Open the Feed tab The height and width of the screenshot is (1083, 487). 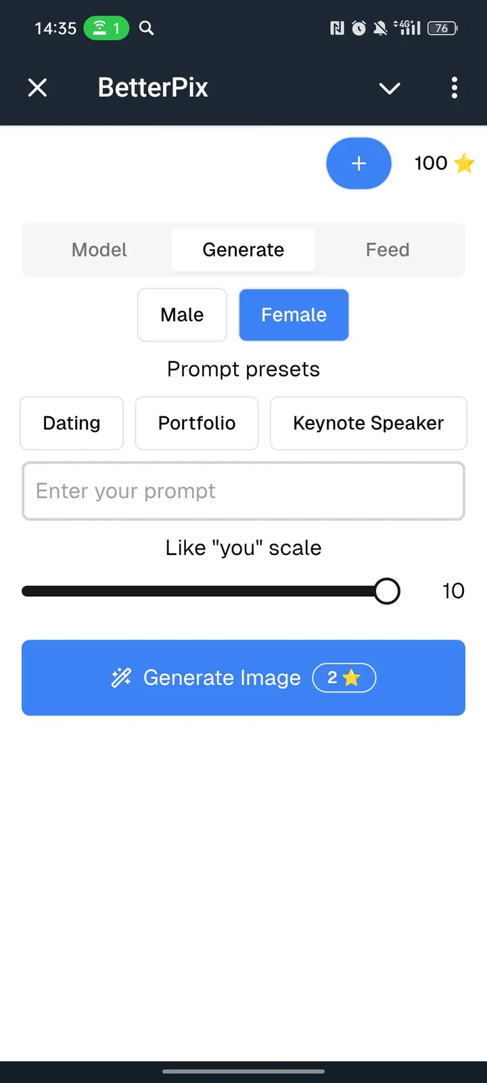pyautogui.click(x=388, y=250)
